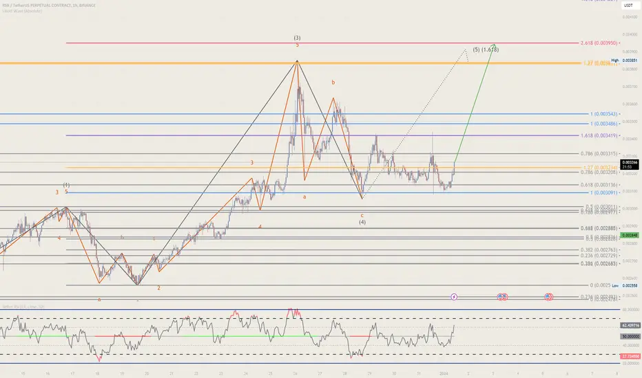The width and height of the screenshot is (642, 378).
Task: Select the 0.382 (0.002763) Fibonacci level
Action: click(x=599, y=249)
